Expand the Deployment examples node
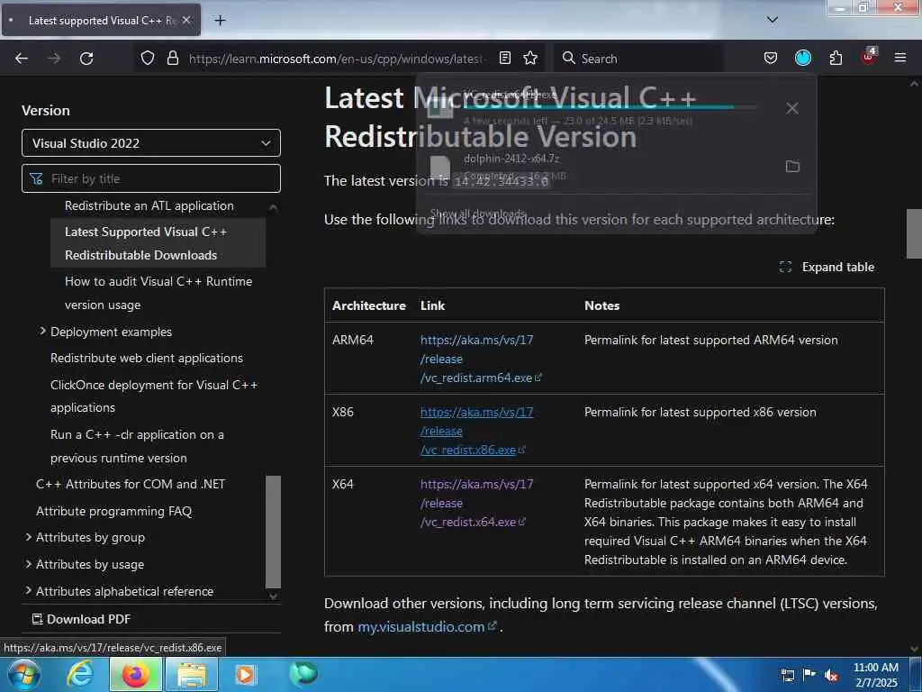 [x=42, y=332]
